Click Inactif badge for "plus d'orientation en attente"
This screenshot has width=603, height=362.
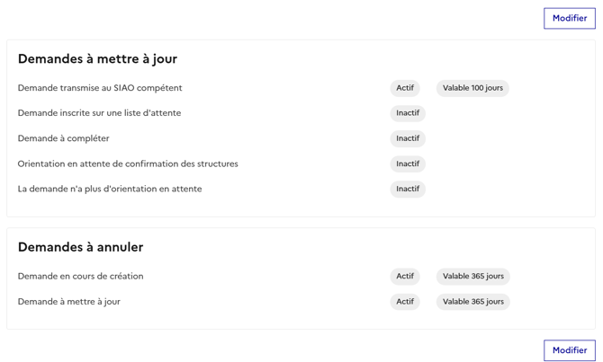(408, 189)
